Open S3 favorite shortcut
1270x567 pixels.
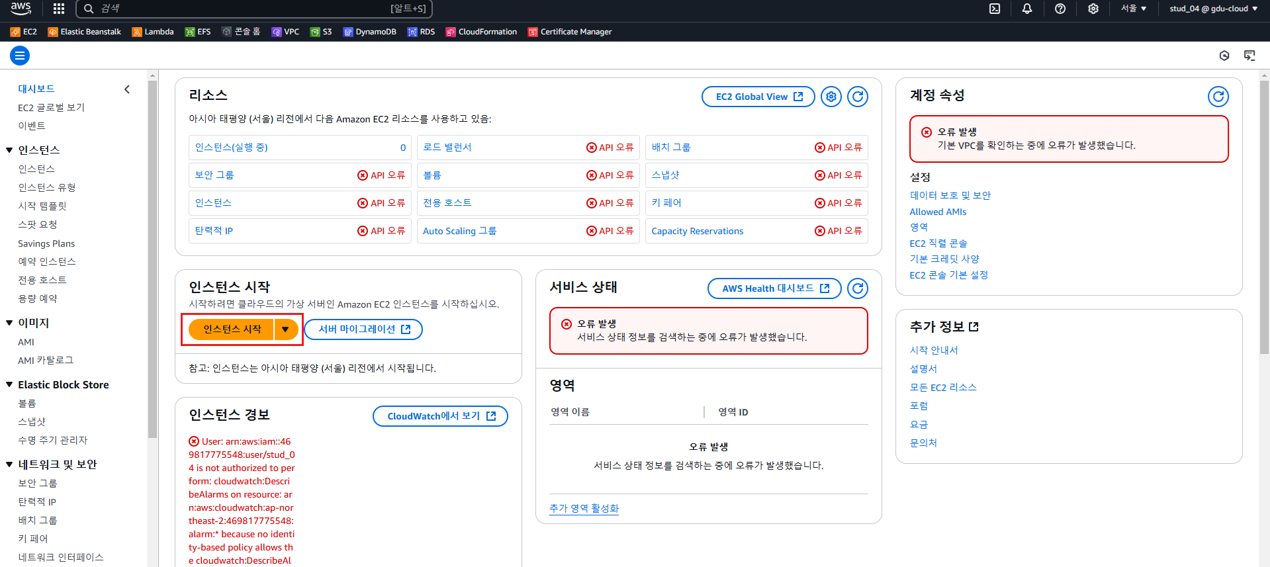321,32
